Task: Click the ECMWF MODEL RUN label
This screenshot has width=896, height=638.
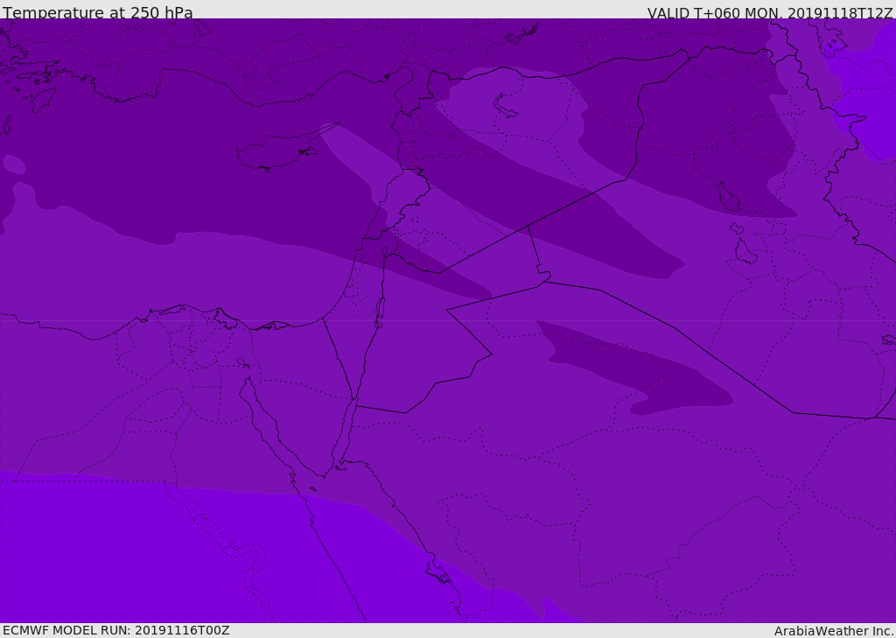Action: [116, 630]
